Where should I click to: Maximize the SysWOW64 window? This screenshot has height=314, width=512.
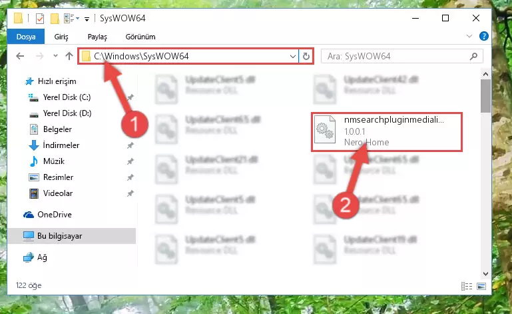[445, 18]
